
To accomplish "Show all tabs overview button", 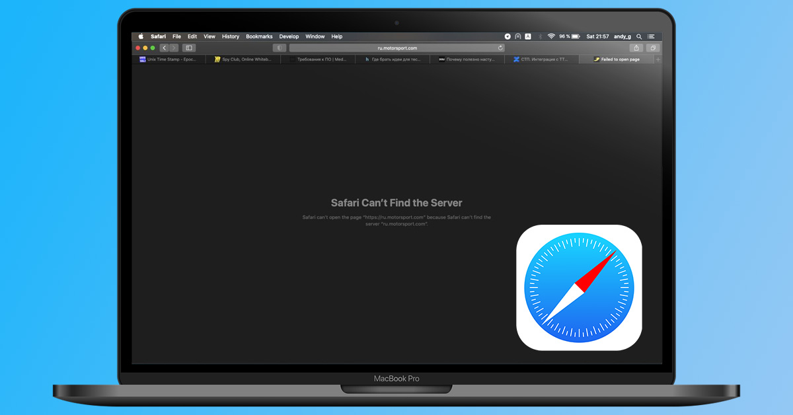I will coord(652,48).
